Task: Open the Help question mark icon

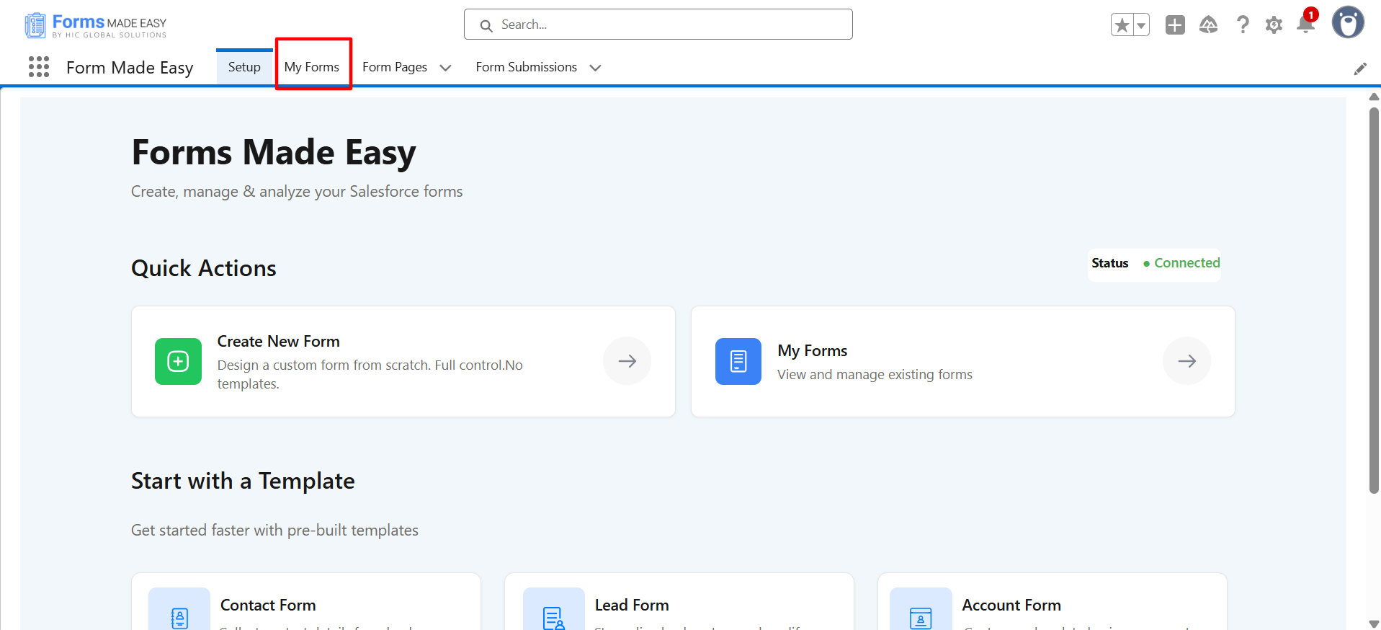Action: point(1243,25)
